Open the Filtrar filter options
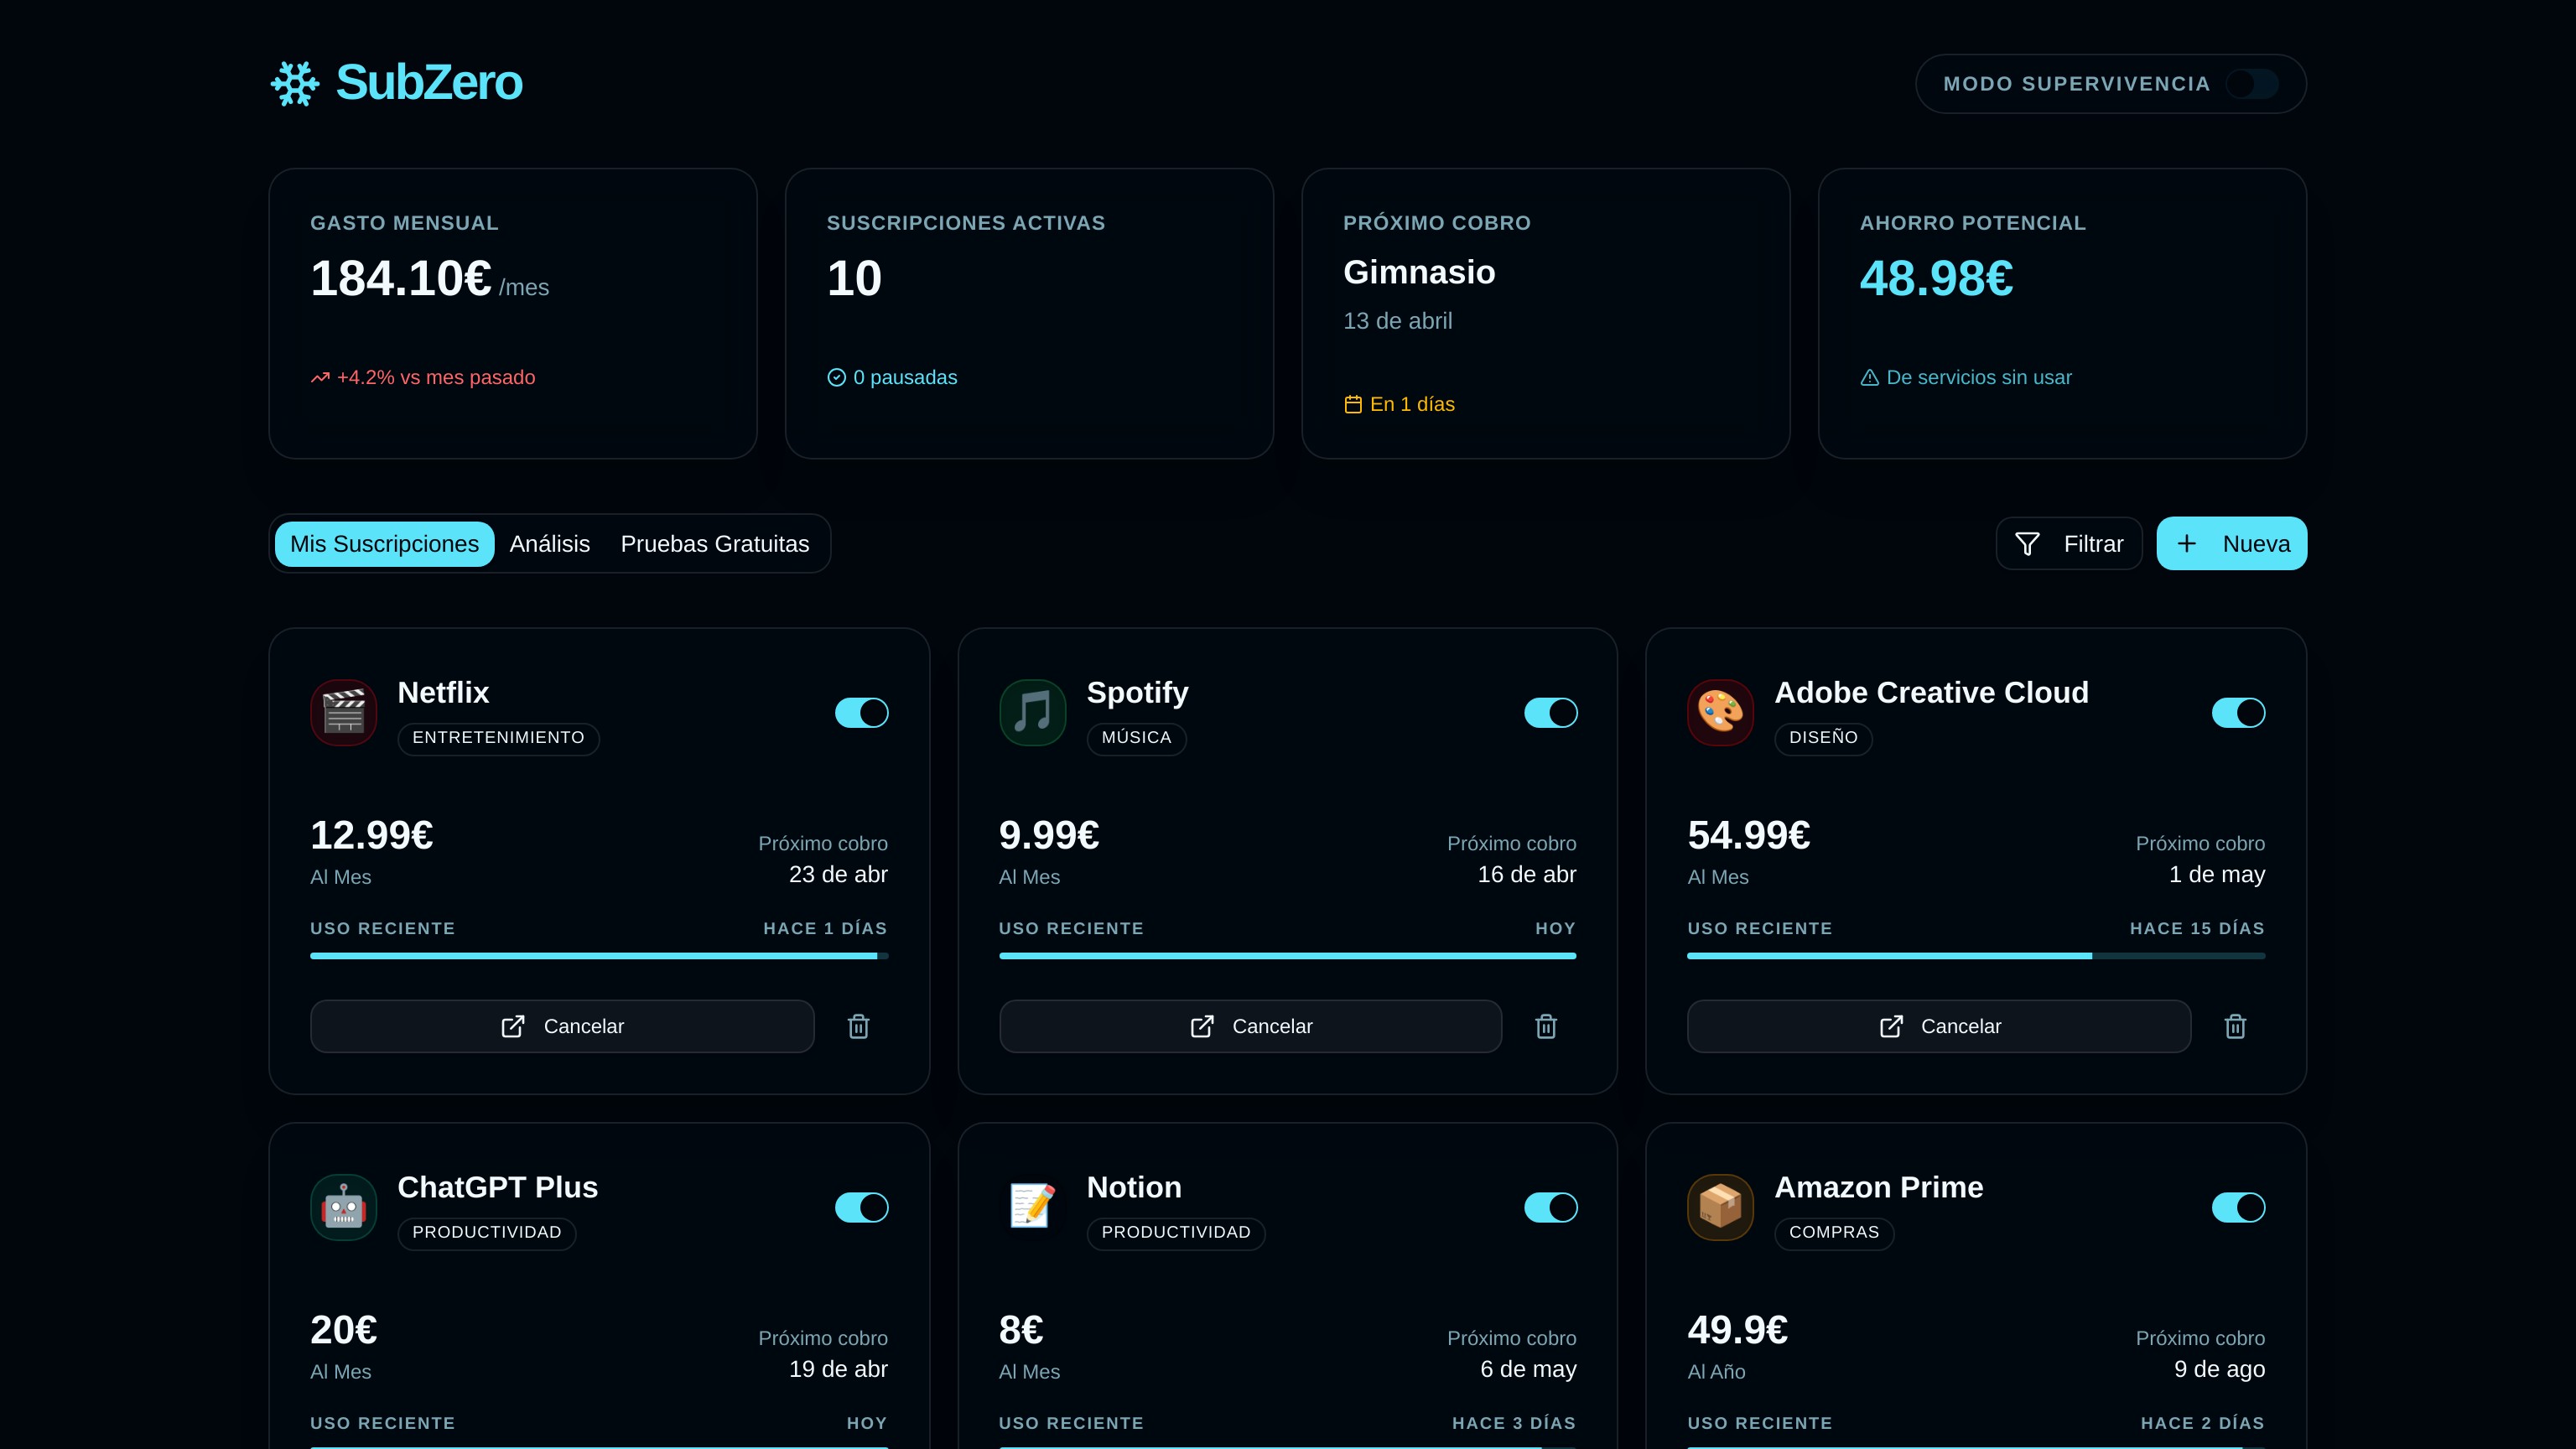Viewport: 2576px width, 1449px height. [x=2069, y=544]
